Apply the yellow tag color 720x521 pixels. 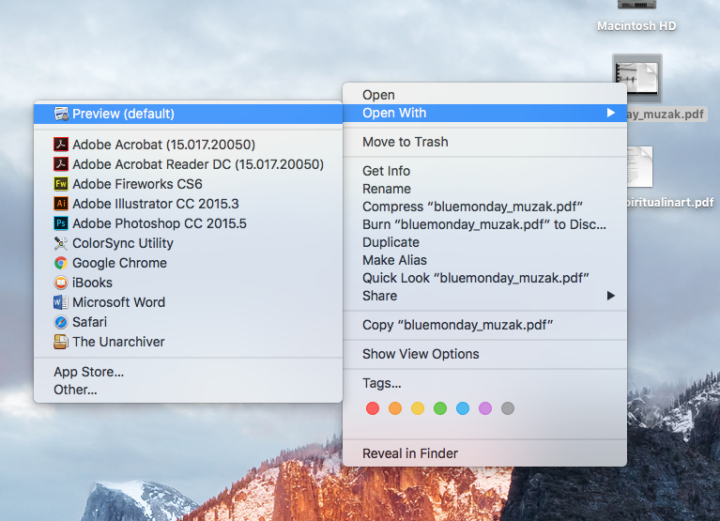pyautogui.click(x=418, y=408)
